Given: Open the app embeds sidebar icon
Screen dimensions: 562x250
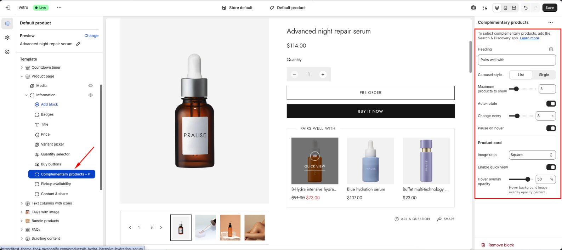Looking at the screenshot, I should click(x=7, y=52).
